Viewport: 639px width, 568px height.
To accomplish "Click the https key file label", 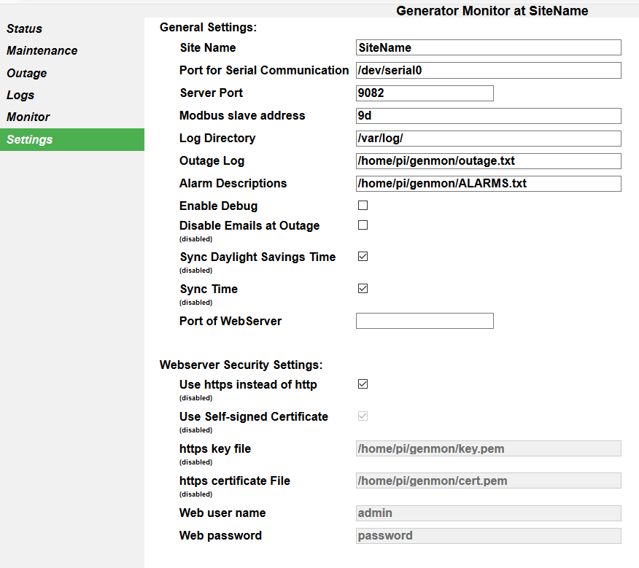I will pyautogui.click(x=215, y=449).
